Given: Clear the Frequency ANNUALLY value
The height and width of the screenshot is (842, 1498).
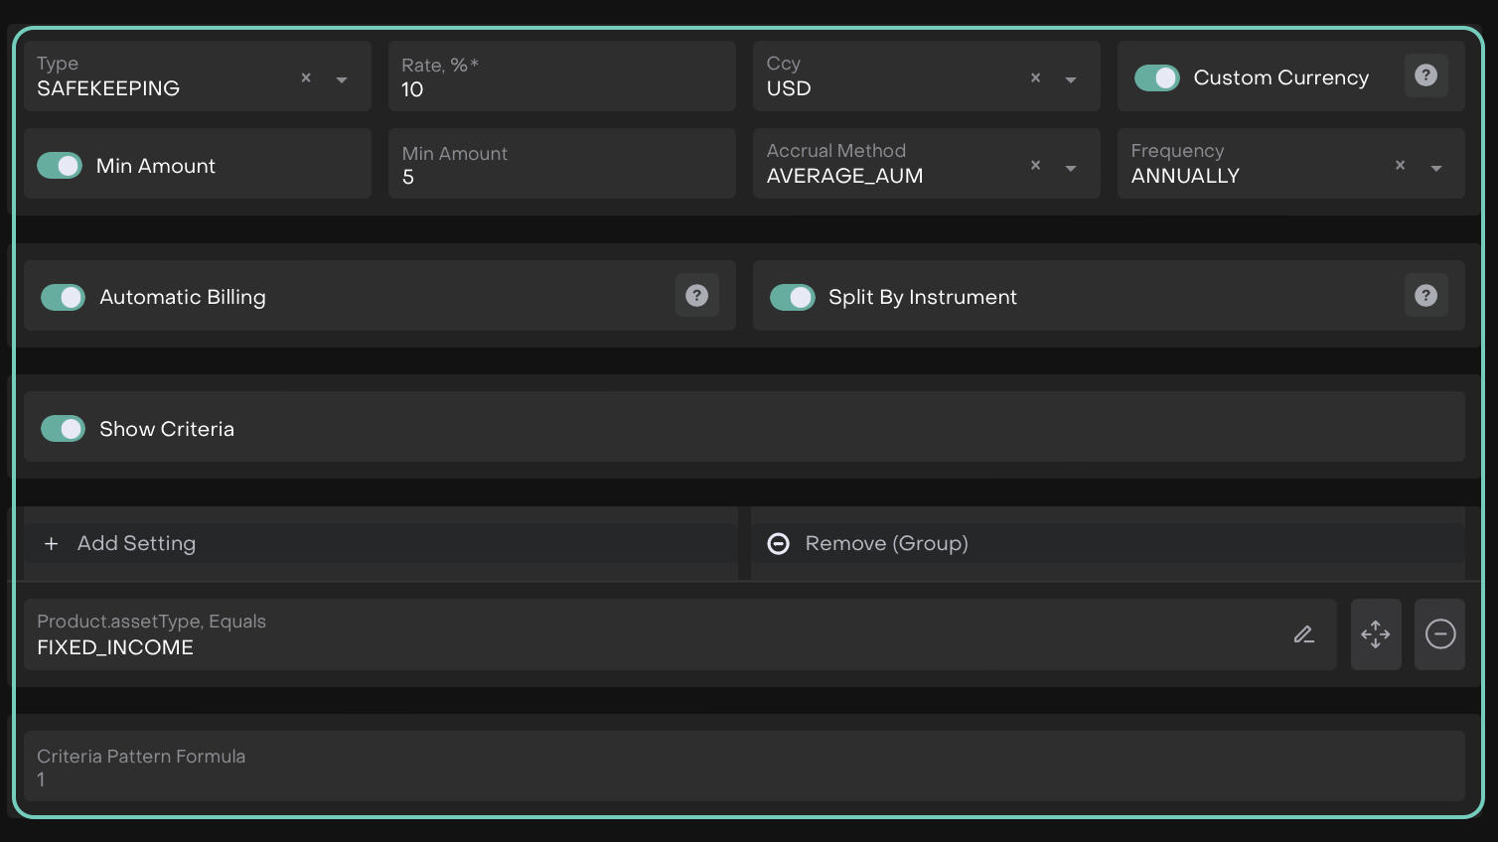Looking at the screenshot, I should point(1400,166).
